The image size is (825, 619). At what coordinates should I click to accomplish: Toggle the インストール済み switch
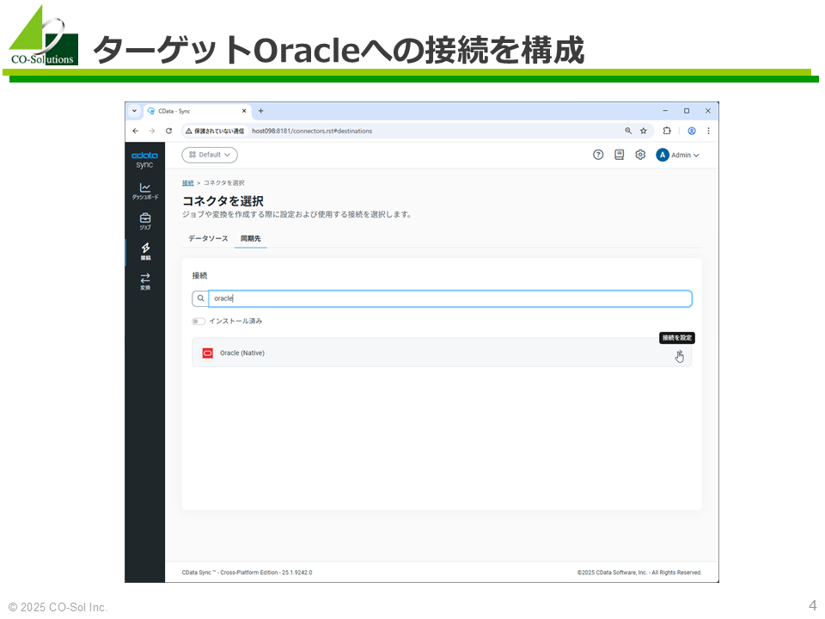click(x=199, y=321)
